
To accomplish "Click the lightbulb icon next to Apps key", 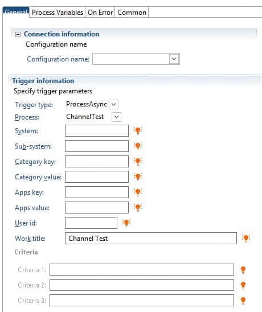I will [138, 192].
